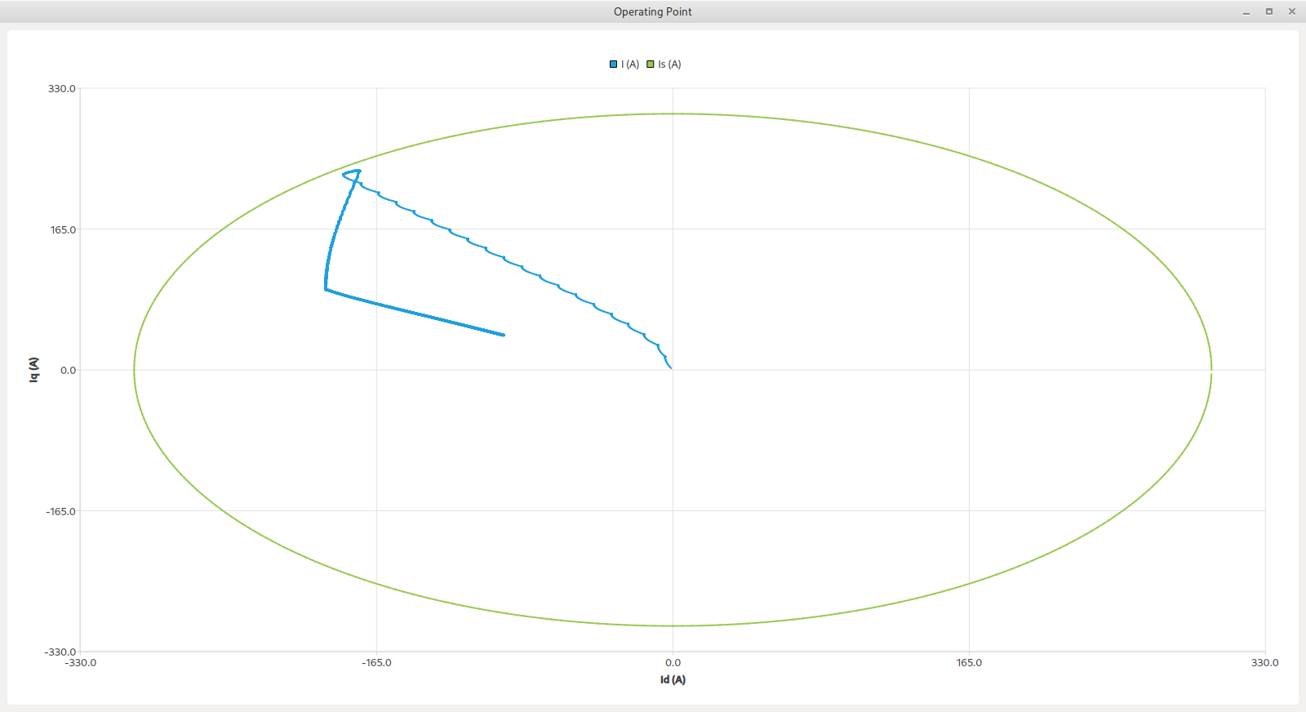Maximize the Operating Point window
The width and height of the screenshot is (1306, 712).
[x=1269, y=11]
